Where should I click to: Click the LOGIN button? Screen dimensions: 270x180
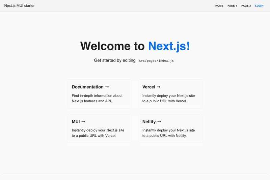tap(259, 6)
